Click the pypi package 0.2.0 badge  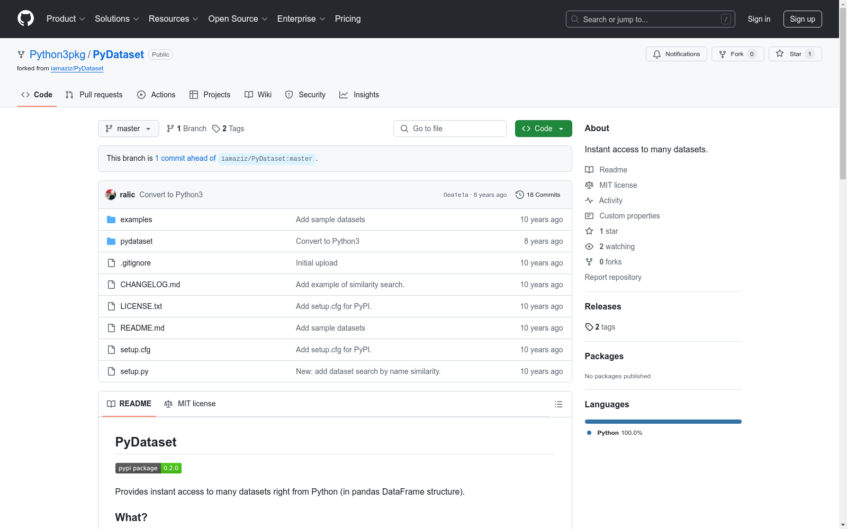point(148,468)
